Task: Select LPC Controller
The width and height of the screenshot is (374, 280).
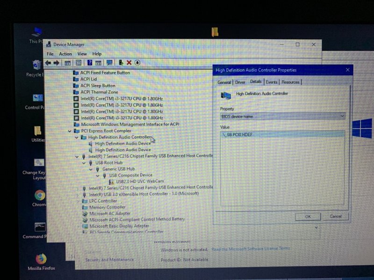Action: click(x=103, y=201)
